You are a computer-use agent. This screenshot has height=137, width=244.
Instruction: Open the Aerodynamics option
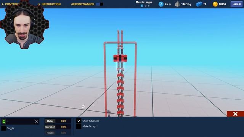pos(83,4)
